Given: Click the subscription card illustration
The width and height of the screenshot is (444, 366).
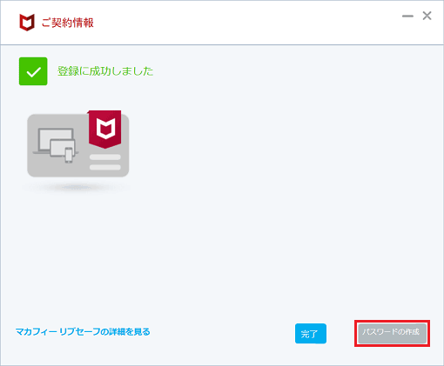Looking at the screenshot, I should tap(78, 144).
